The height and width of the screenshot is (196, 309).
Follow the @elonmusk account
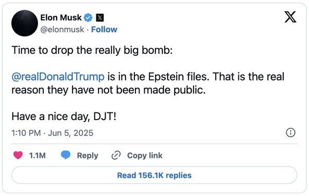(x=104, y=29)
